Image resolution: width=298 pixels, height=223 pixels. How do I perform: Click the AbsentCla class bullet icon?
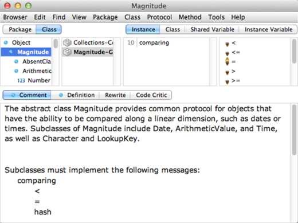(x=17, y=61)
